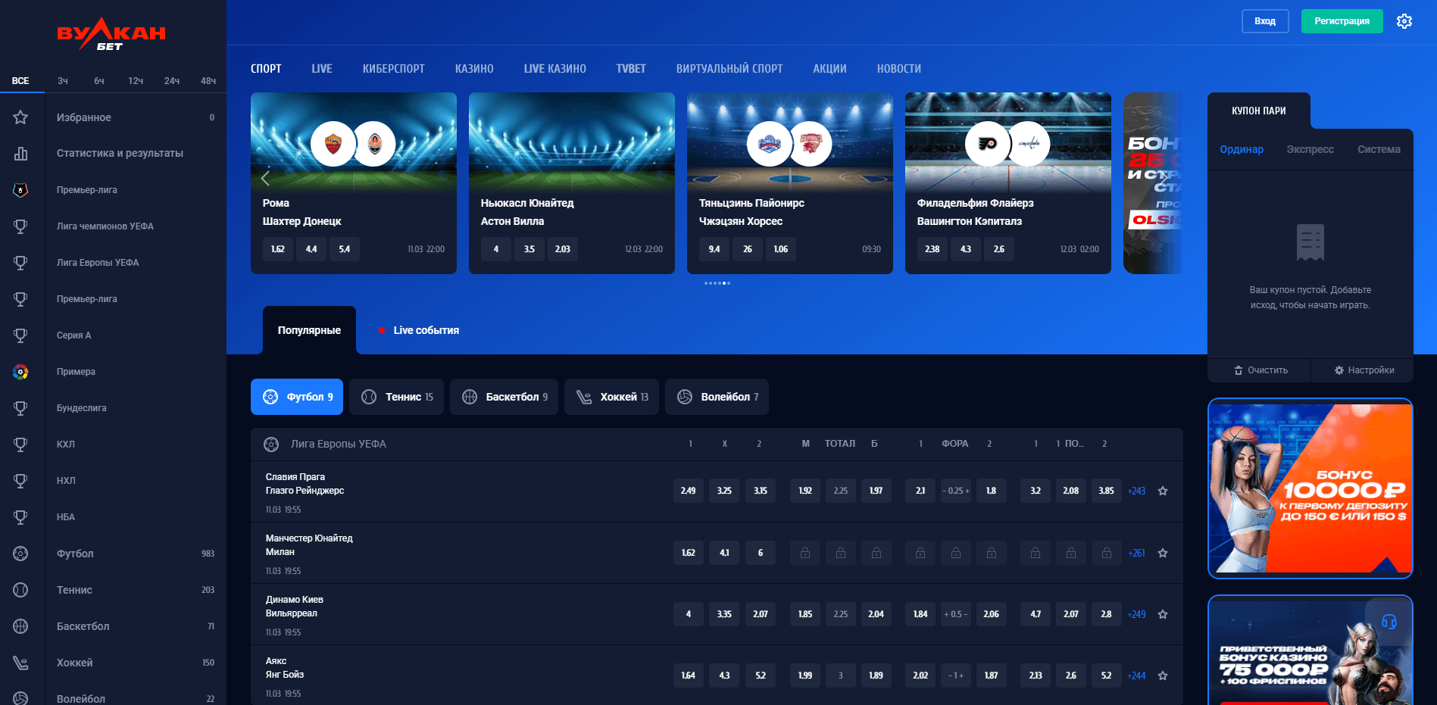Screen dimensions: 1437x705
Task: Toggle favorite star for Манчестер Юнайтед – Милан
Action: [1163, 553]
